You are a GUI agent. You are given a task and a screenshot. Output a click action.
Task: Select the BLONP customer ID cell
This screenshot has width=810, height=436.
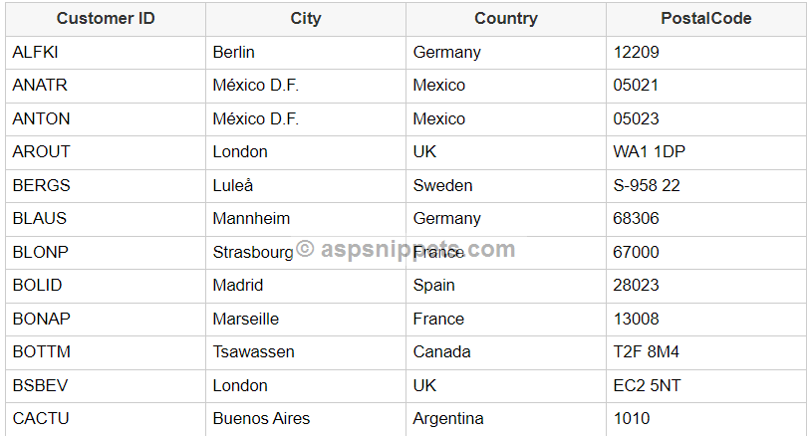point(41,252)
